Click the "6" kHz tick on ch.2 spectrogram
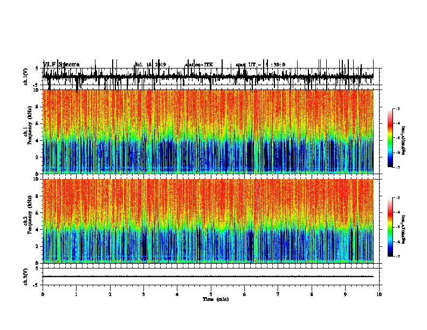The height and width of the screenshot is (330, 427). tap(38, 213)
